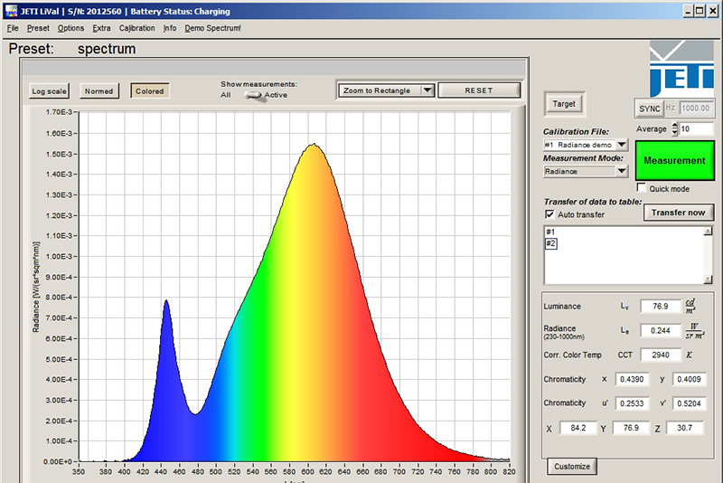
Task: Click the measurement list scroll down arrow
Action: tap(708, 279)
